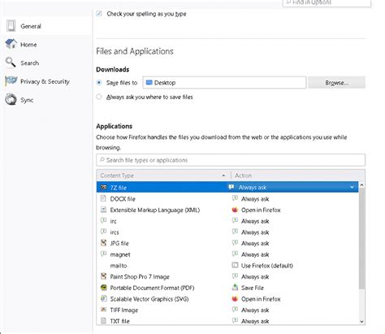Select the TIFF Image row

227,310
